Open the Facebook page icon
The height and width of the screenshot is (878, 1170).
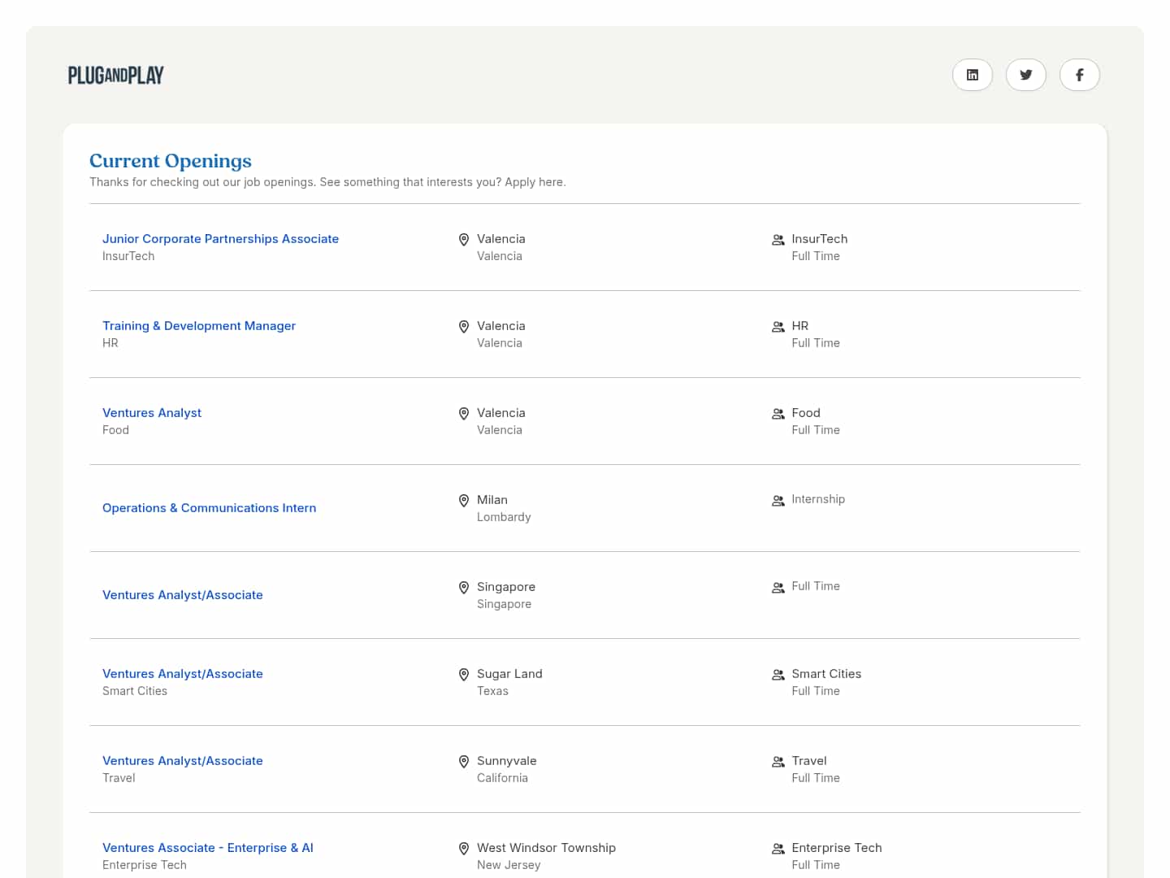tap(1079, 75)
